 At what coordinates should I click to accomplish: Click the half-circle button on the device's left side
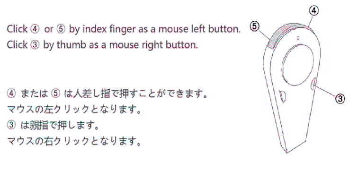(x=283, y=96)
